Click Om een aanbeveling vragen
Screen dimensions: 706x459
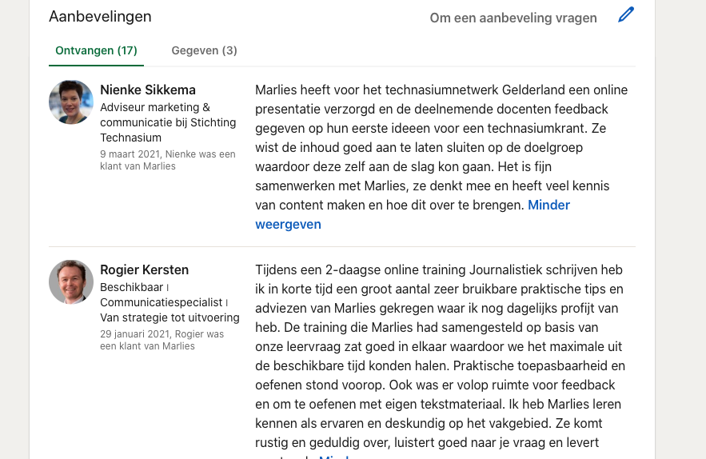513,18
